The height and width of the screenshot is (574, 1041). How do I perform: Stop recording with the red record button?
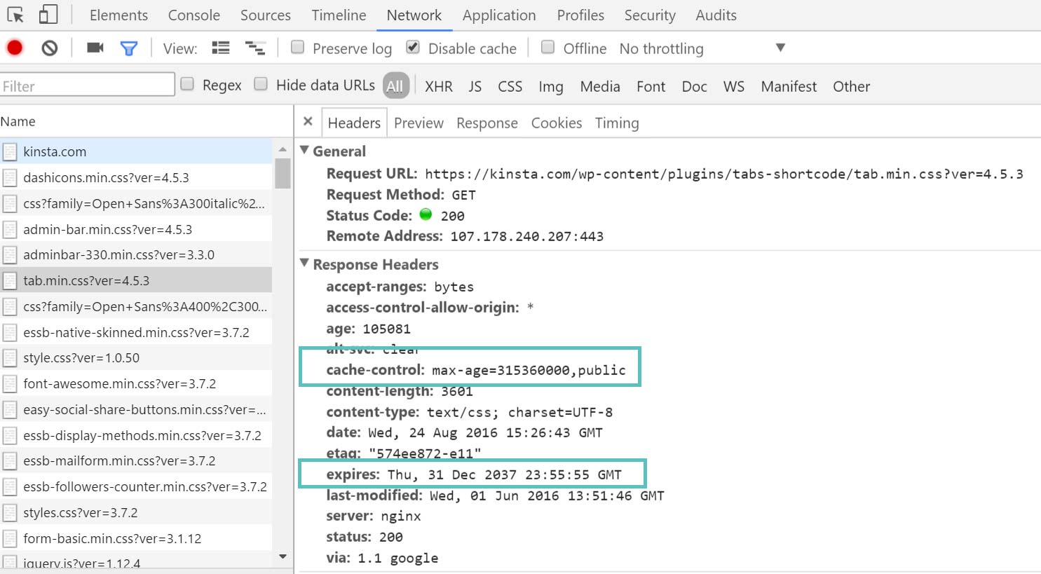15,48
